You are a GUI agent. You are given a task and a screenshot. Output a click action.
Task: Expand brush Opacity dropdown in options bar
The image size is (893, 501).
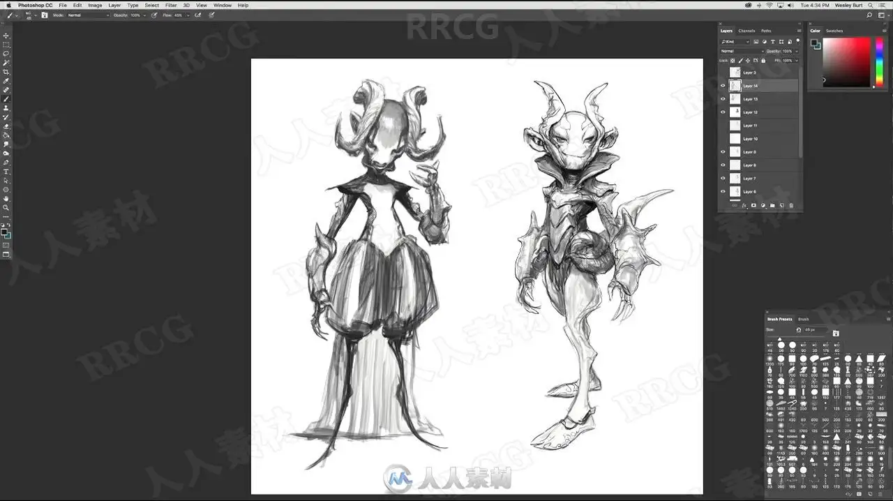144,15
